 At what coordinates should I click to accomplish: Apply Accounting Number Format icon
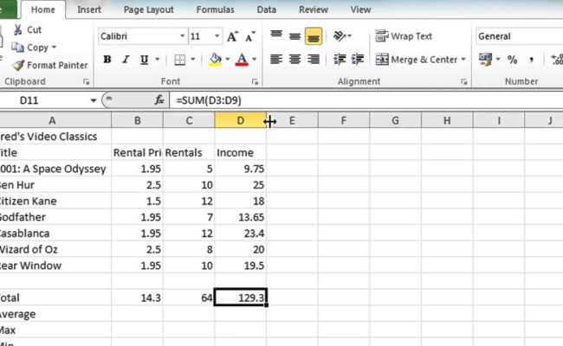(x=485, y=59)
